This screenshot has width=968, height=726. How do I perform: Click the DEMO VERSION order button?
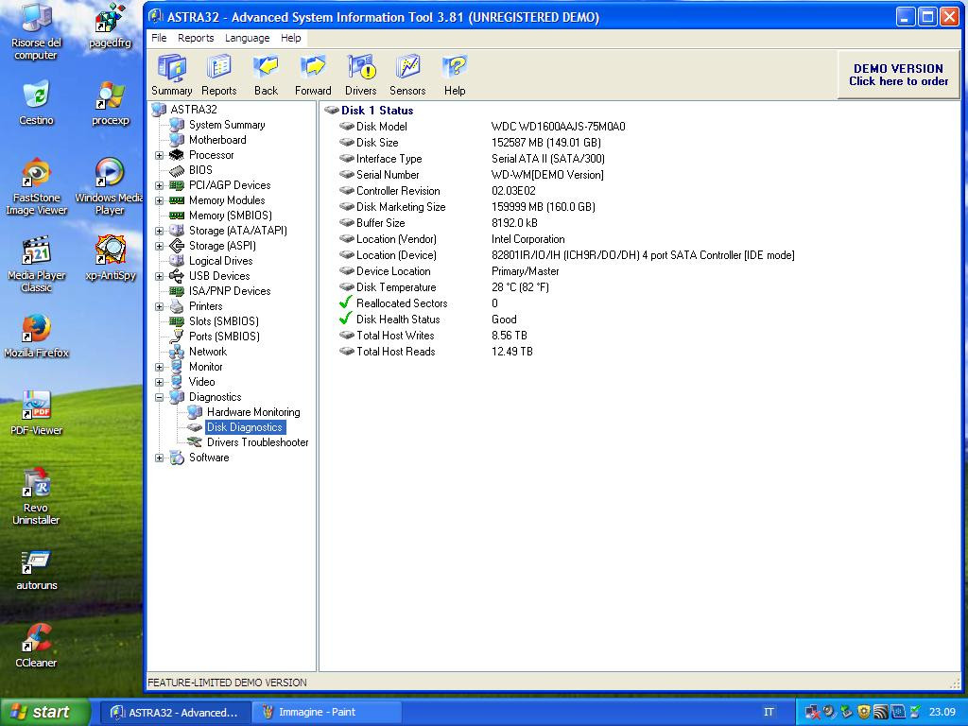pyautogui.click(x=898, y=75)
